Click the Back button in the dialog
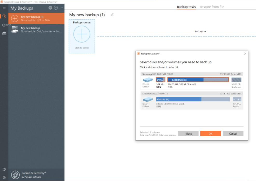Image resolution: width=256 pixels, height=181 pixels. coord(188,133)
